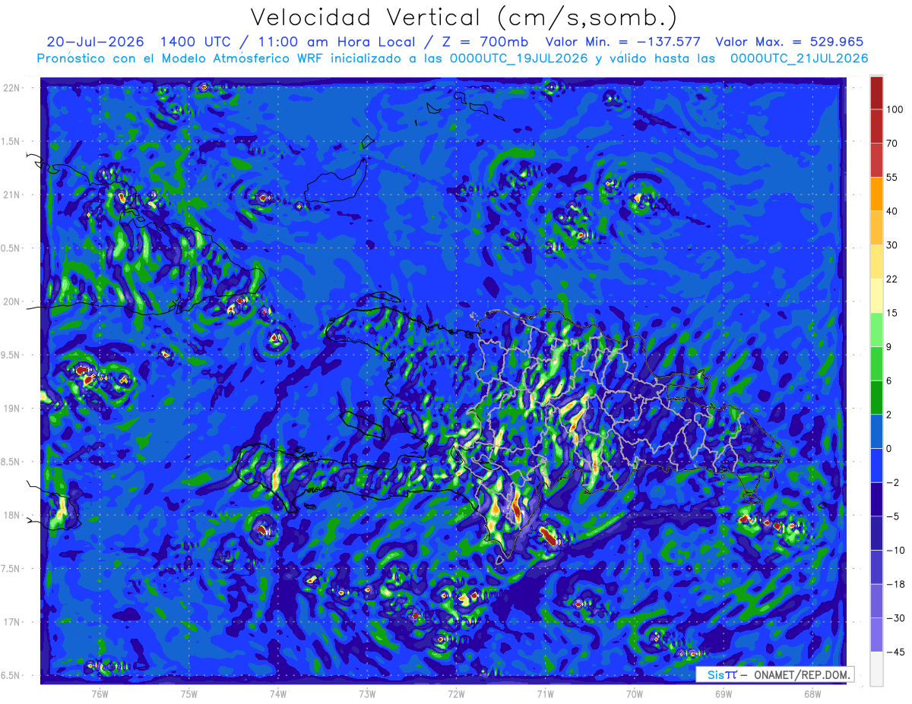Click the '70W' longitude axis label
Screen dimensions: 912x704
click(635, 694)
